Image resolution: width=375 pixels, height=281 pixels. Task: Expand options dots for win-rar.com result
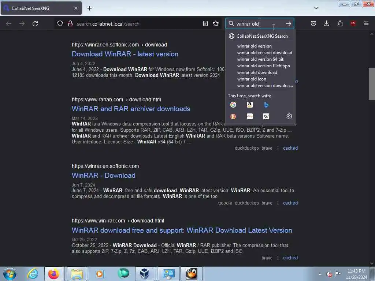[278, 258]
